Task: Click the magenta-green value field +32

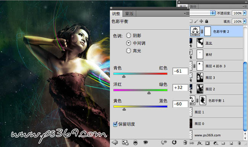Action: pyautogui.click(x=180, y=87)
